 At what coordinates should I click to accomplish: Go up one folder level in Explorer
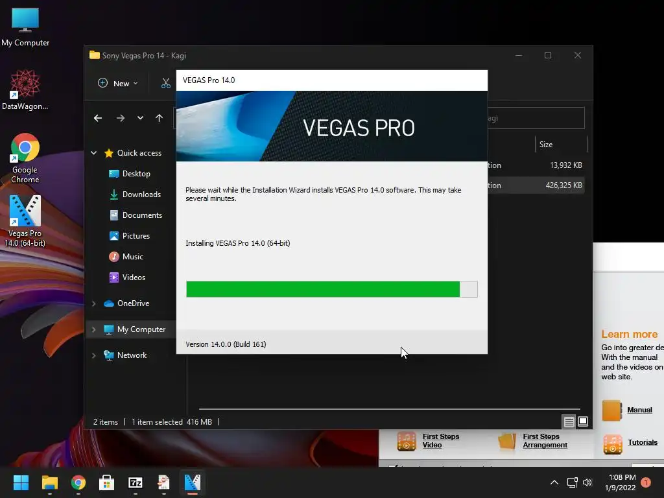tap(160, 118)
